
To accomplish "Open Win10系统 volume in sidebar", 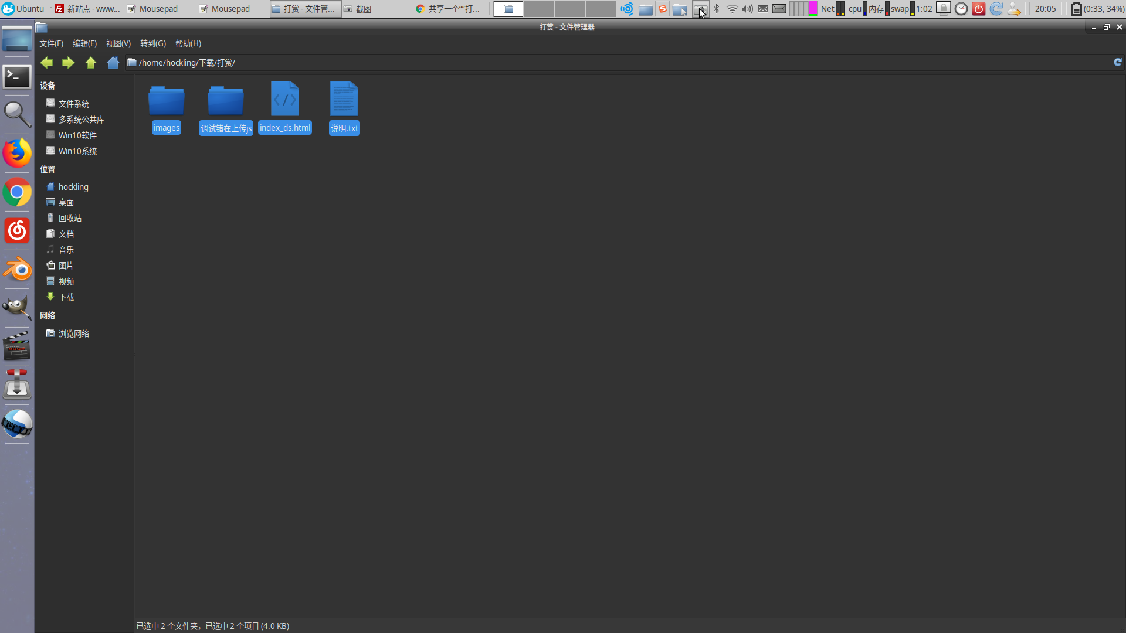I will [x=77, y=151].
